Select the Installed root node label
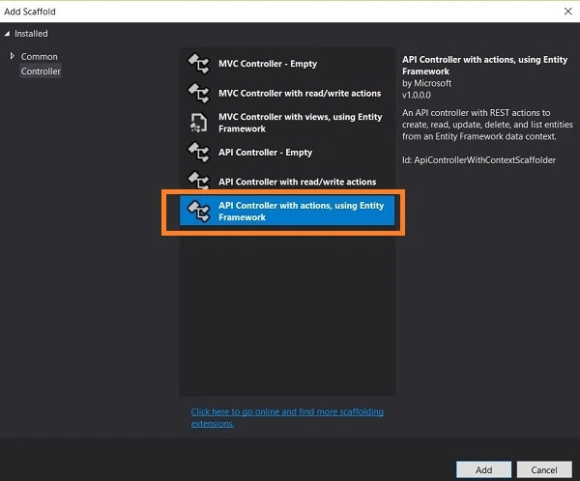The image size is (580, 481). click(31, 34)
